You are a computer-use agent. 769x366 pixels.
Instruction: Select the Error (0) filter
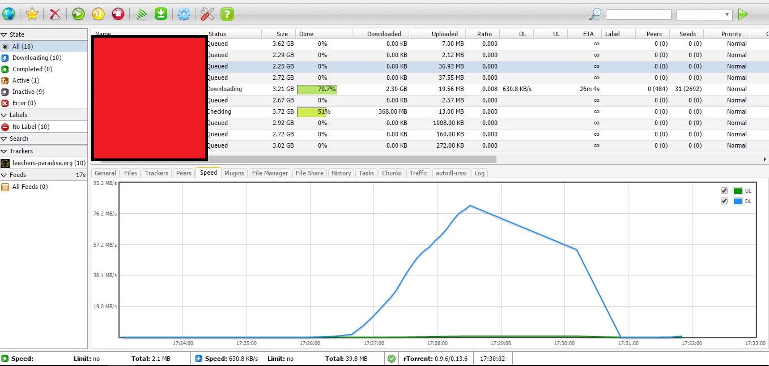point(44,103)
